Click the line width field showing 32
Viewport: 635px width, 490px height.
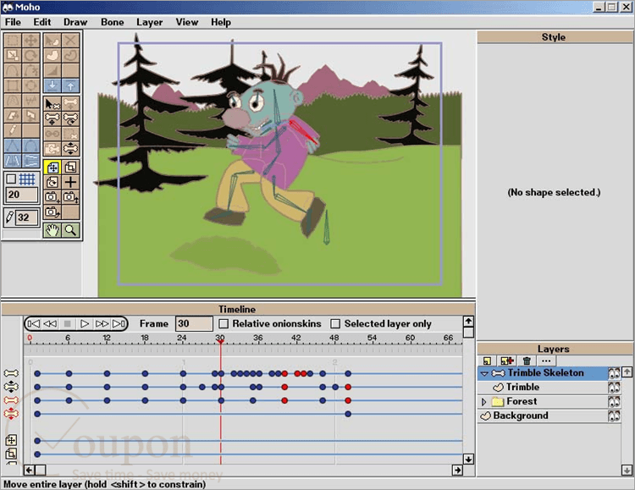27,217
